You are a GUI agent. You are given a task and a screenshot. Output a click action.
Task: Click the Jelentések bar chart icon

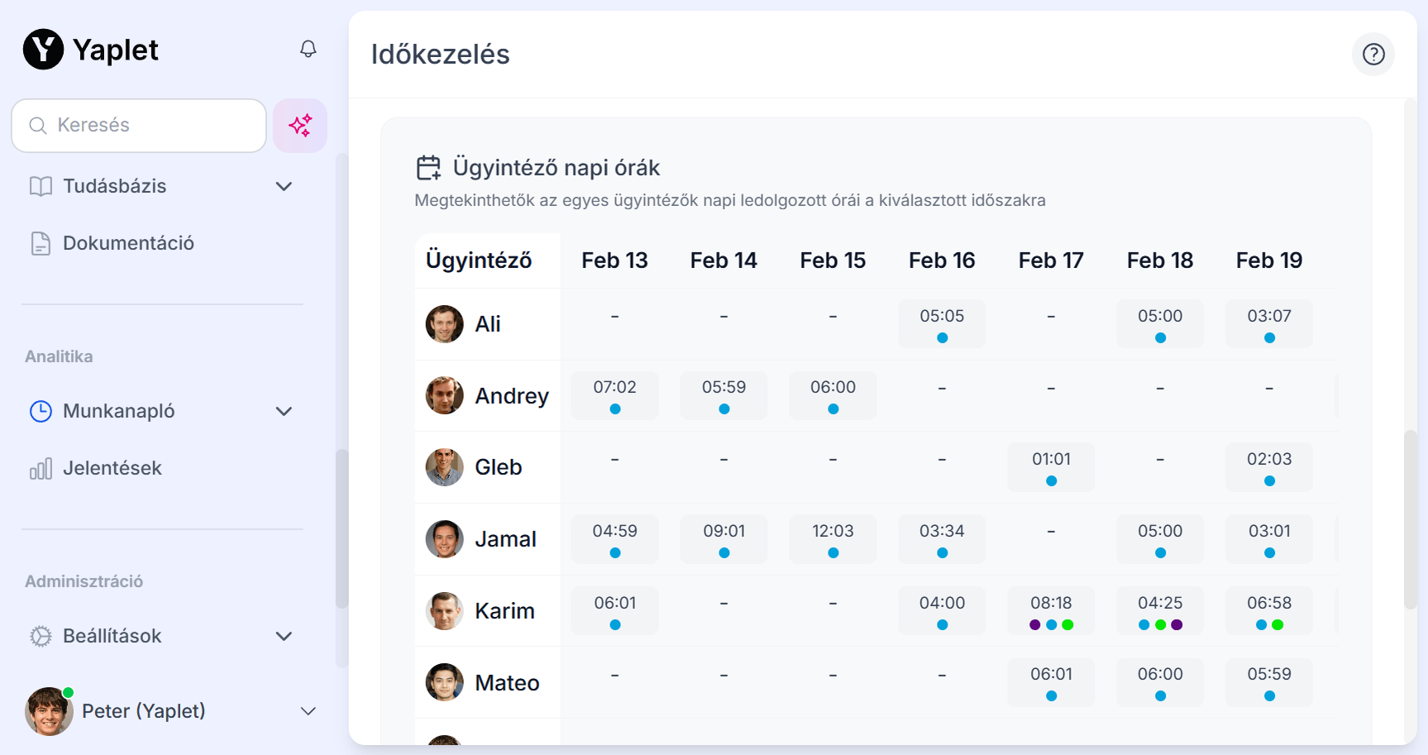tap(41, 469)
